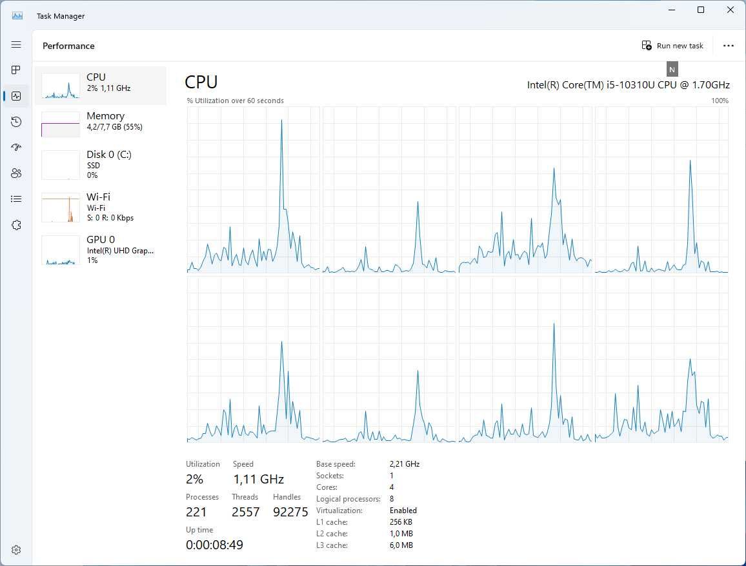Image resolution: width=746 pixels, height=566 pixels.
Task: Click the L2 cache value 1,0 MB
Action: point(401,534)
